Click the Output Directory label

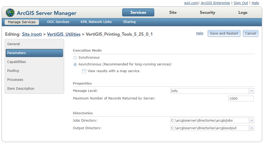(87, 128)
